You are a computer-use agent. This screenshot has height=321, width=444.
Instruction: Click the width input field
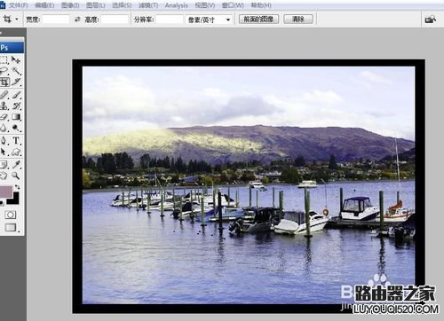click(56, 20)
